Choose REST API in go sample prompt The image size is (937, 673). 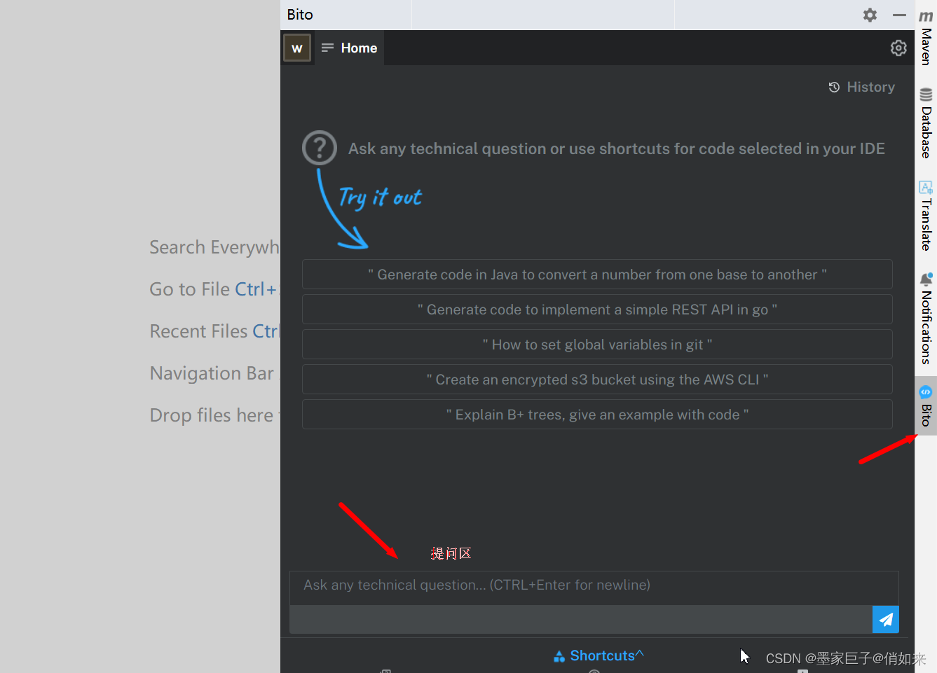(x=597, y=310)
